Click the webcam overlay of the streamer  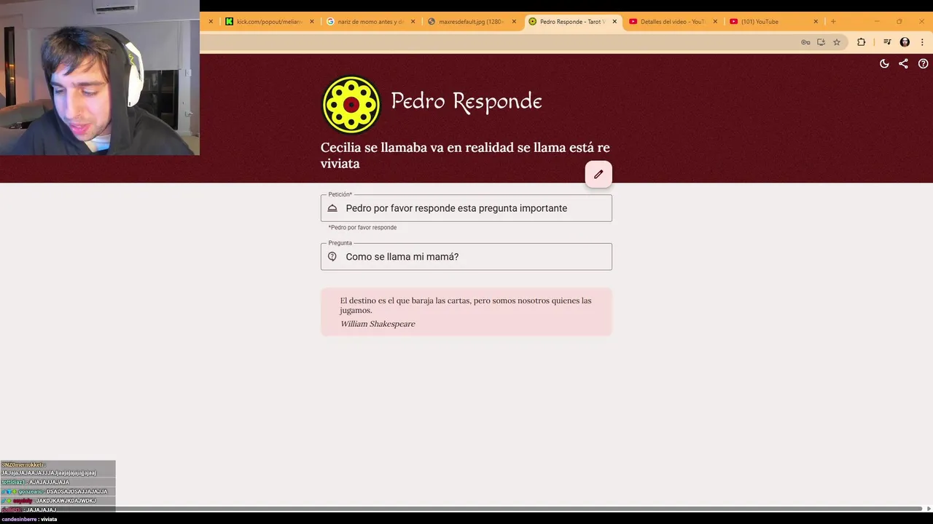click(100, 77)
